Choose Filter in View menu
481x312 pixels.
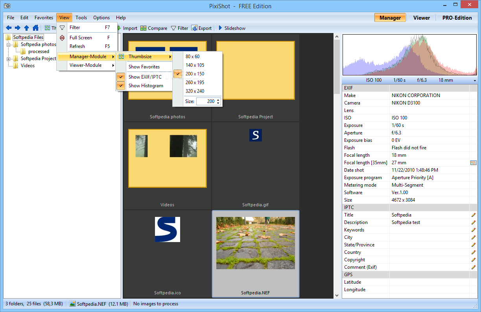click(x=87, y=28)
